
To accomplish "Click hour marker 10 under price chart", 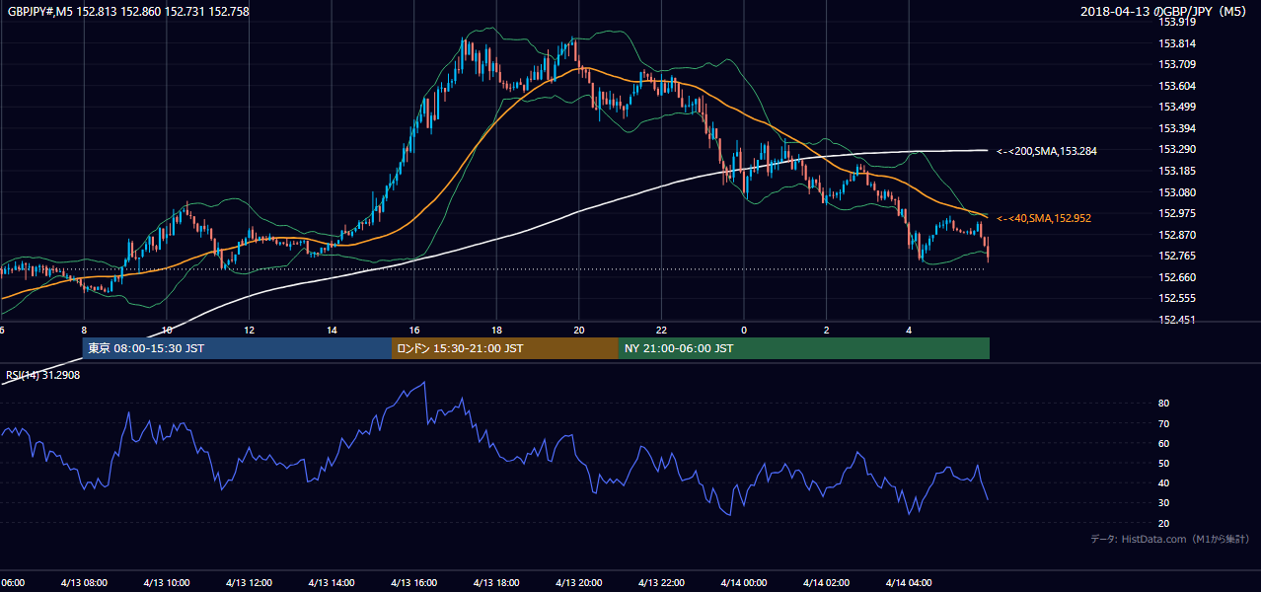I will coord(167,330).
